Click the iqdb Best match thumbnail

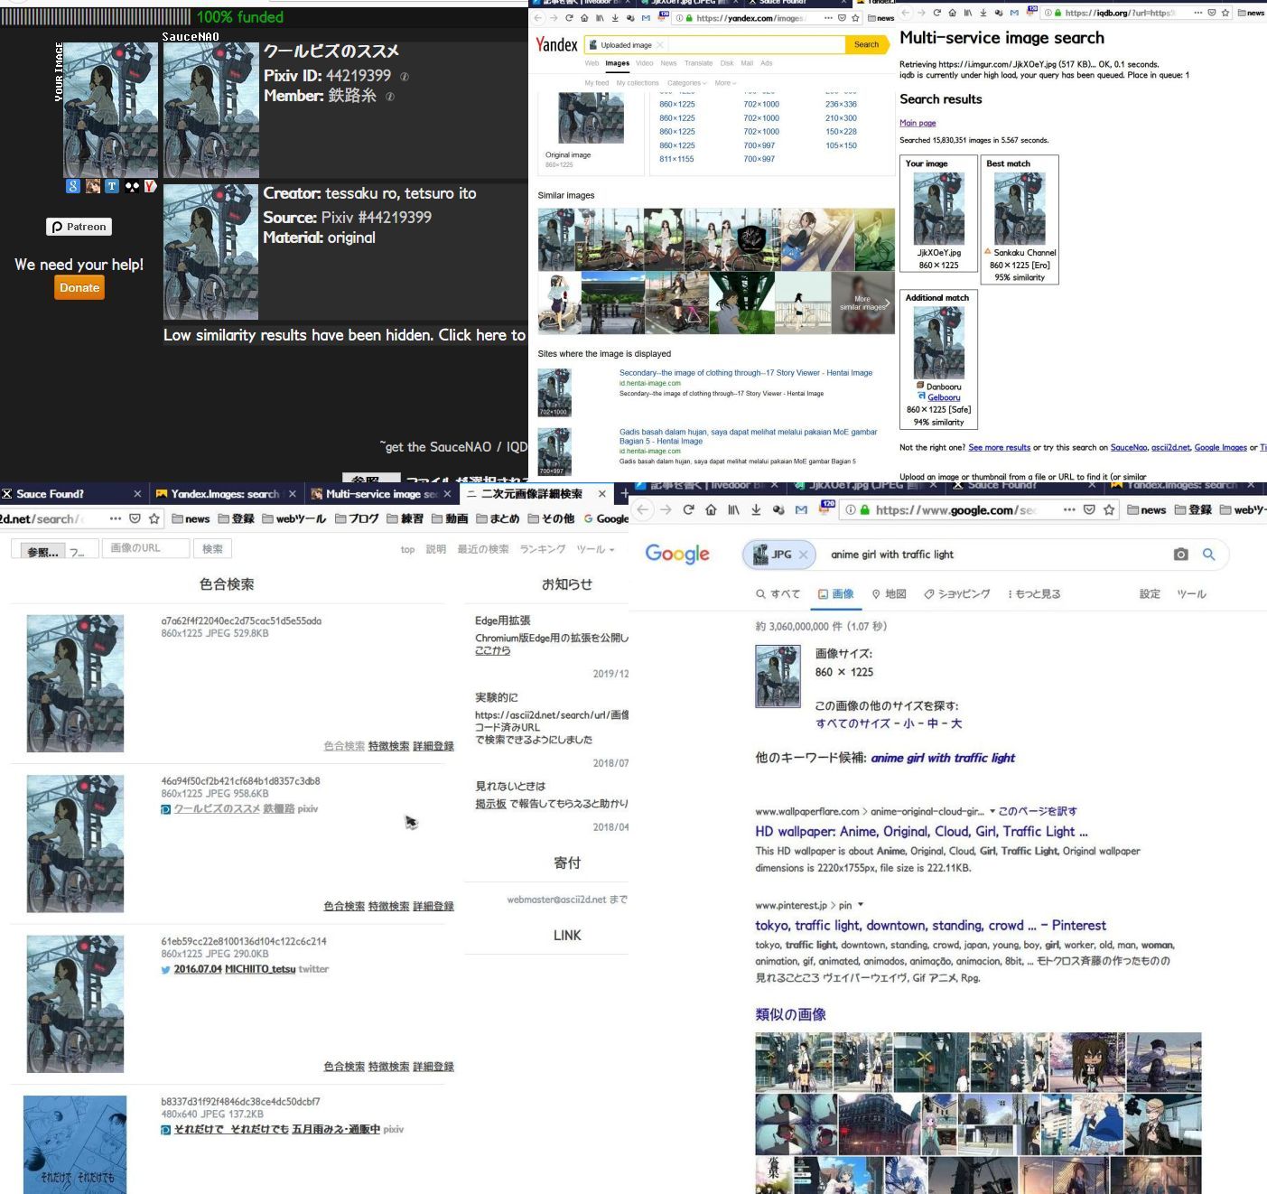coord(1020,209)
